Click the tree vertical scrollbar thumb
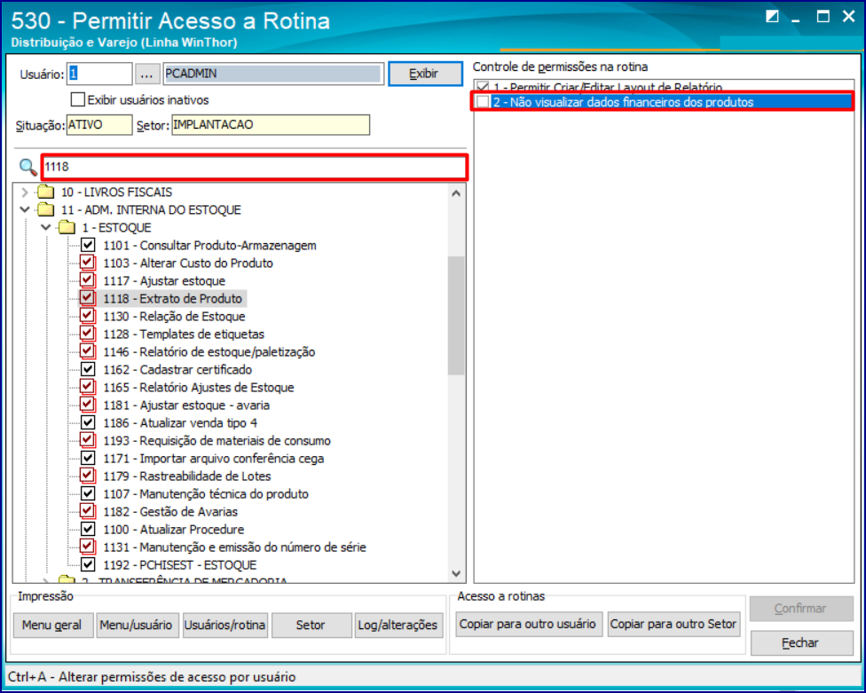The image size is (866, 693). click(456, 316)
